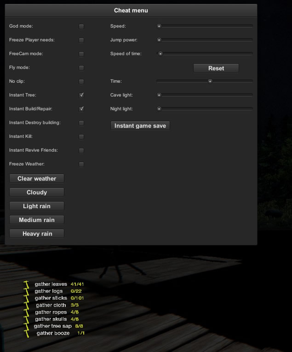Viewport: 292px width, 352px height.
Task: Tick the Instant Kill checkbox
Action: pos(81,137)
